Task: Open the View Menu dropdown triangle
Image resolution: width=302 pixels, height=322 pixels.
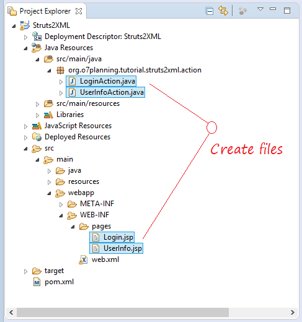Action: click(x=260, y=9)
